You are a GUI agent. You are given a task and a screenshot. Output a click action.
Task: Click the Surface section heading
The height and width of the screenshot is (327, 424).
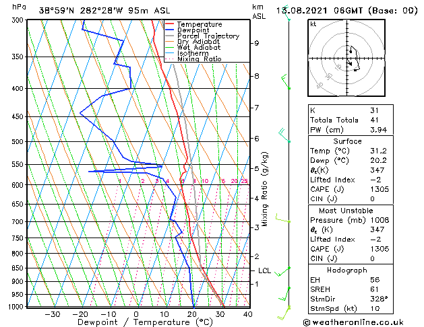347,141
